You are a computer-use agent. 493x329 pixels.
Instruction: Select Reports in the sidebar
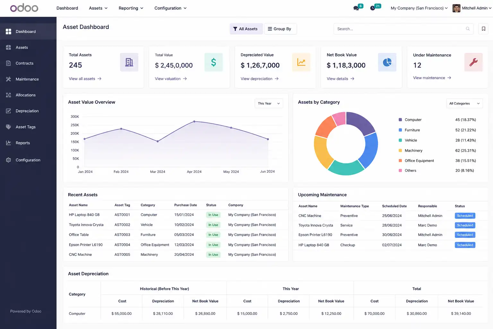coord(28,143)
